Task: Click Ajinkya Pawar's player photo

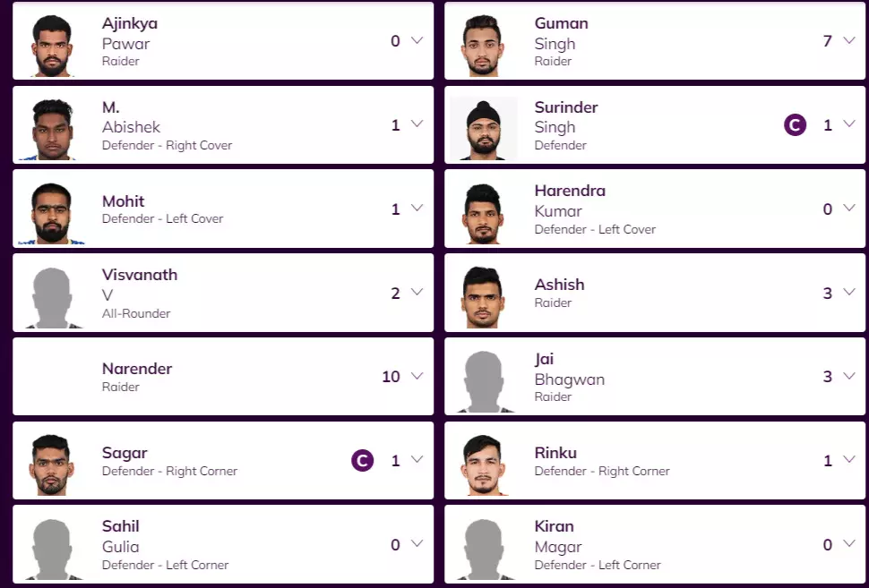Action: pyautogui.click(x=52, y=45)
